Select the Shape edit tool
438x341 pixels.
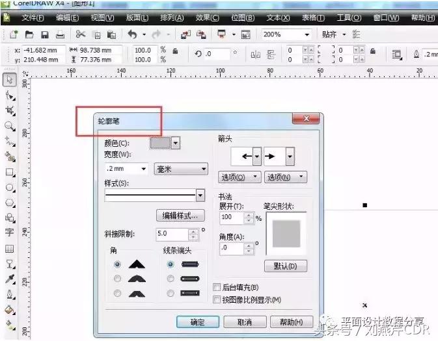coord(10,96)
